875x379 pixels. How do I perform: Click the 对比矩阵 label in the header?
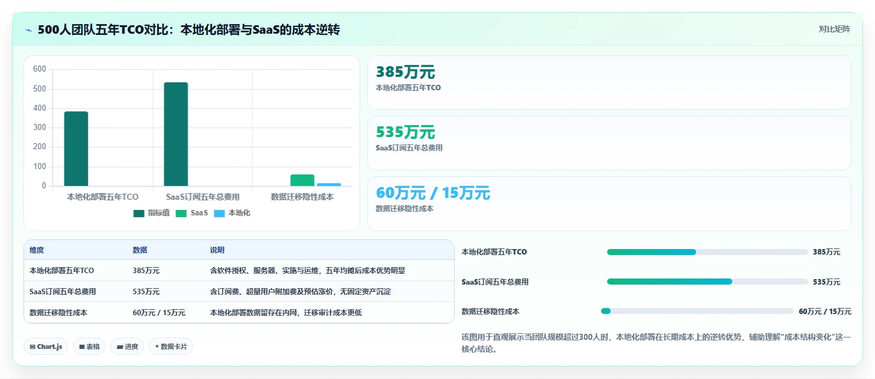tap(834, 29)
